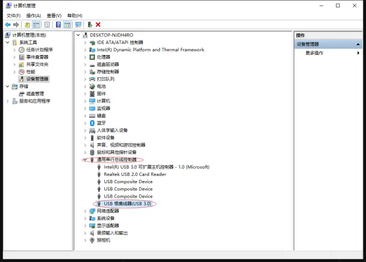Click the blue Help question mark icon
Screen dimensions: 366x262
tap(58, 25)
